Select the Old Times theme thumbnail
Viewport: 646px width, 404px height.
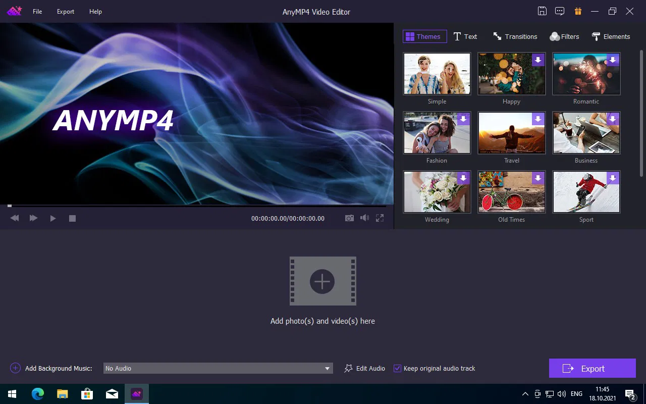coord(511,191)
